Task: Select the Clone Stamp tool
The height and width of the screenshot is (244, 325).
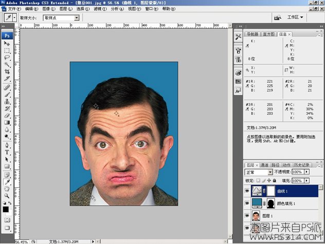Action: 7,101
